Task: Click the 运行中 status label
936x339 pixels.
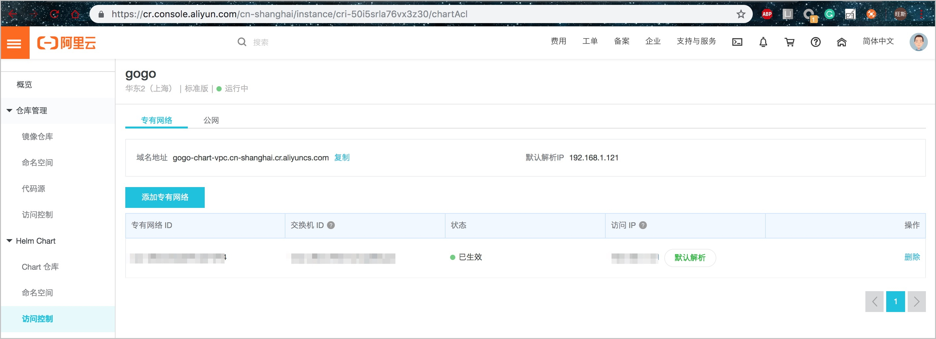Action: 236,89
